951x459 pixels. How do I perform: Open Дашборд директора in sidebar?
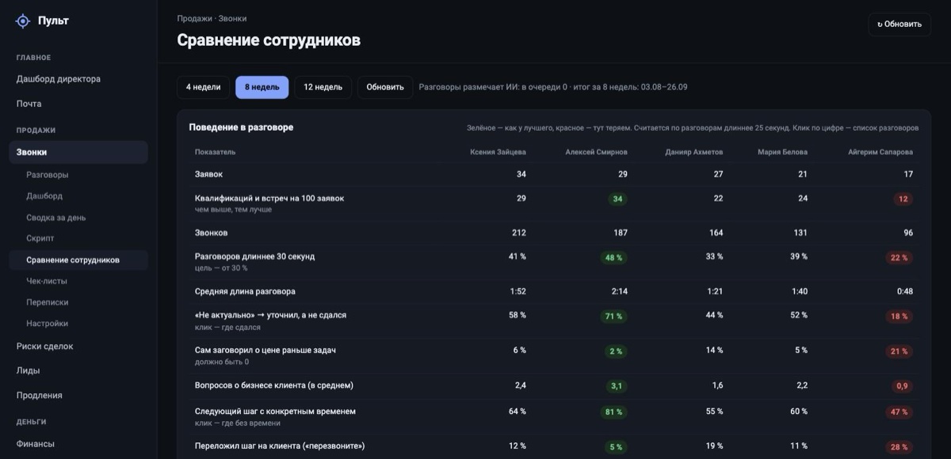coord(59,79)
